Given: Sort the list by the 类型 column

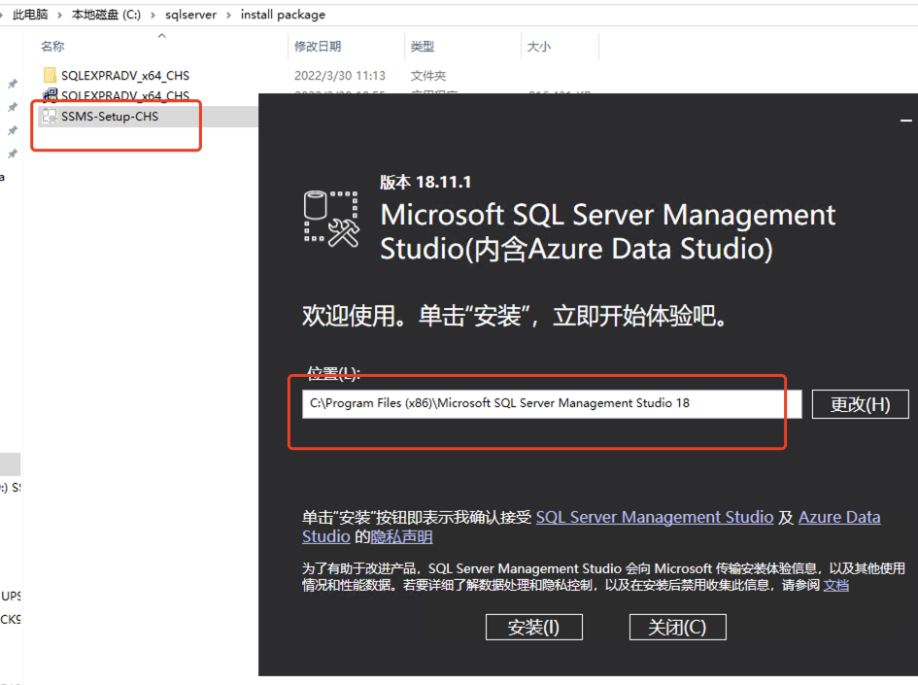Looking at the screenshot, I should 423,47.
